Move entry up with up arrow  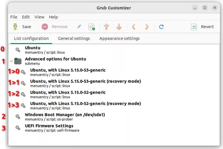106,27
